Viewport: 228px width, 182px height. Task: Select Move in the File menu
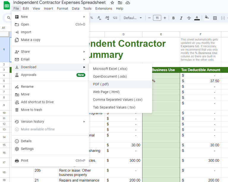click(x=50, y=94)
